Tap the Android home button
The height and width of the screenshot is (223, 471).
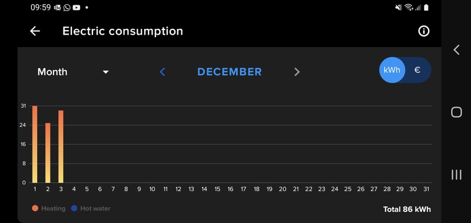pos(456,112)
